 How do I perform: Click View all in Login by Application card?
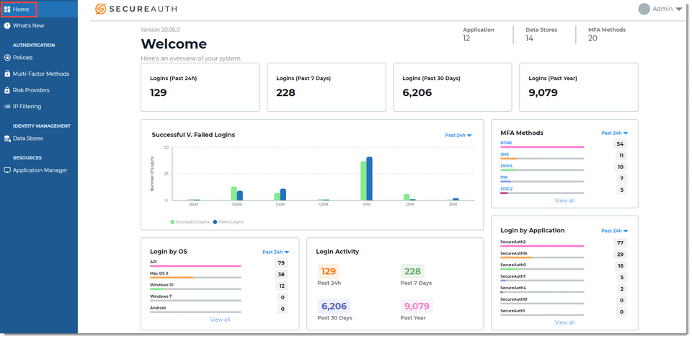pyautogui.click(x=564, y=322)
